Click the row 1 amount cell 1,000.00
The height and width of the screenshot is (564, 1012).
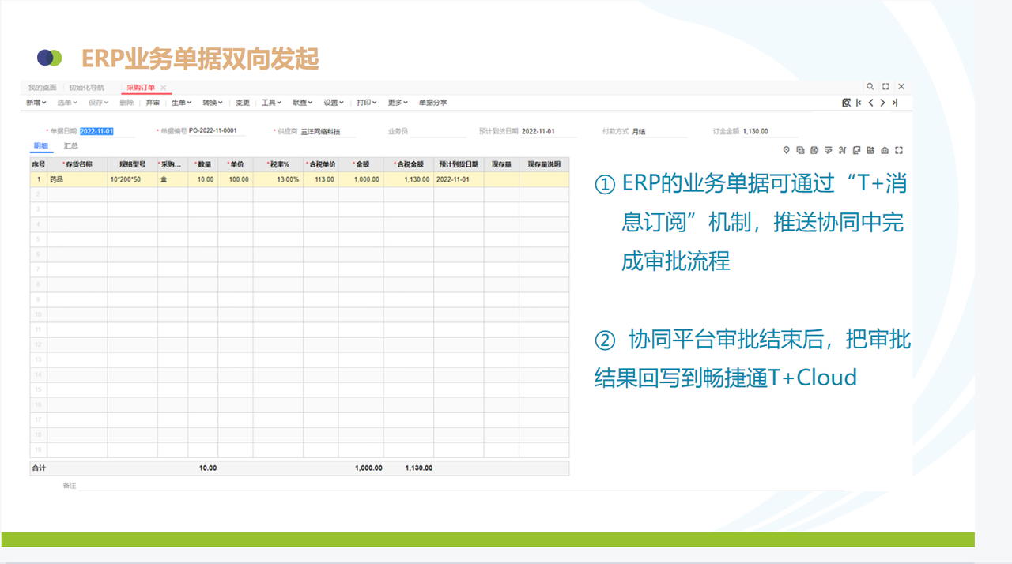(x=361, y=179)
